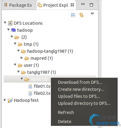Choose Download from DFS... in context menu
The height and width of the screenshot is (128, 121).
click(80, 82)
